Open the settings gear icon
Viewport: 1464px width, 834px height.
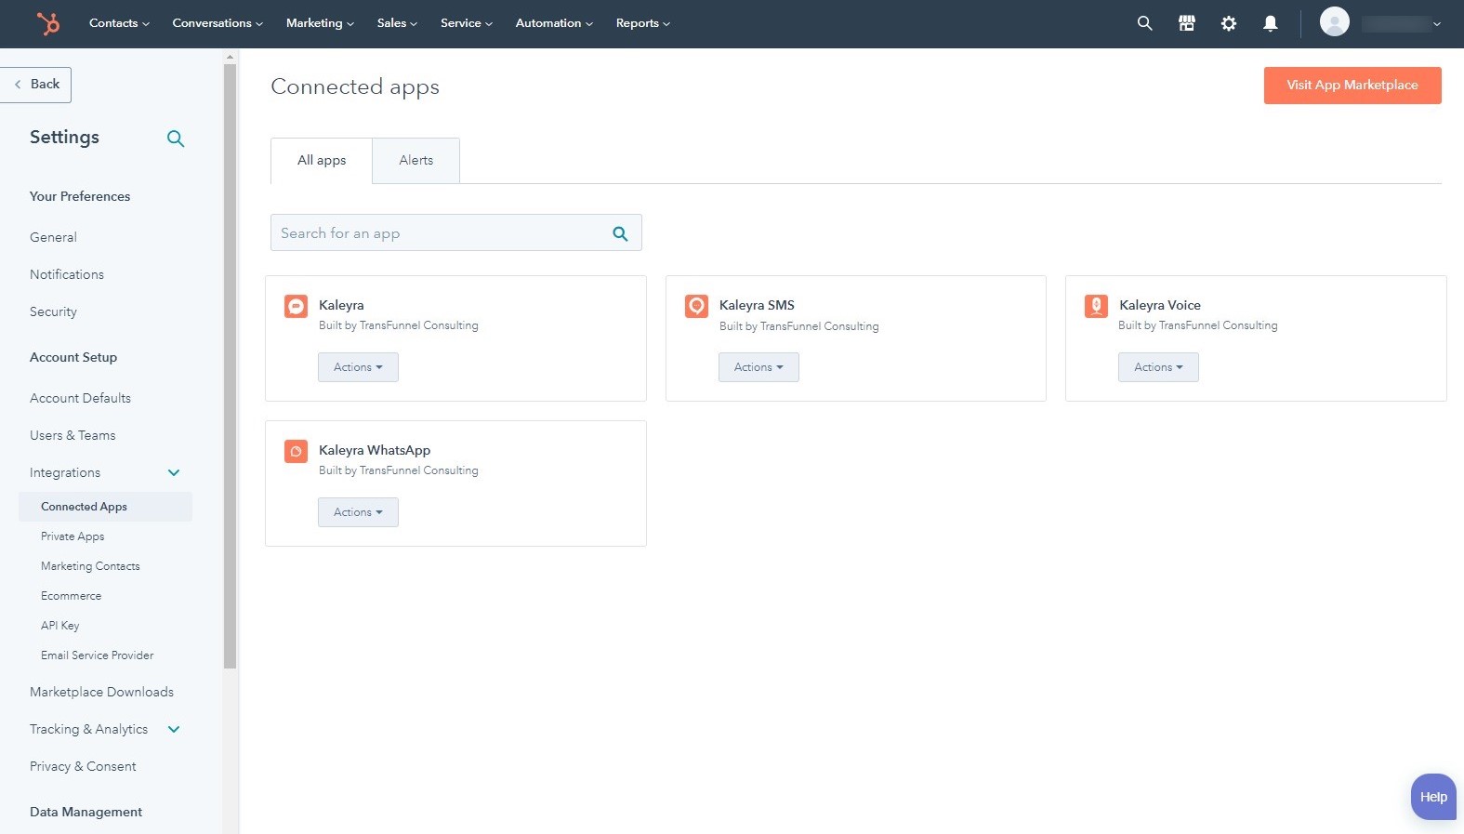tap(1229, 23)
